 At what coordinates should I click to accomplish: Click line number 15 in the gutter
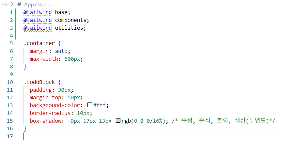(10, 121)
